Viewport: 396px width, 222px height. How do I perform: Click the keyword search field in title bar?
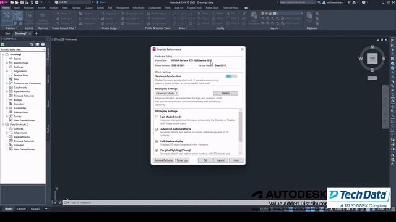tap(298, 2)
